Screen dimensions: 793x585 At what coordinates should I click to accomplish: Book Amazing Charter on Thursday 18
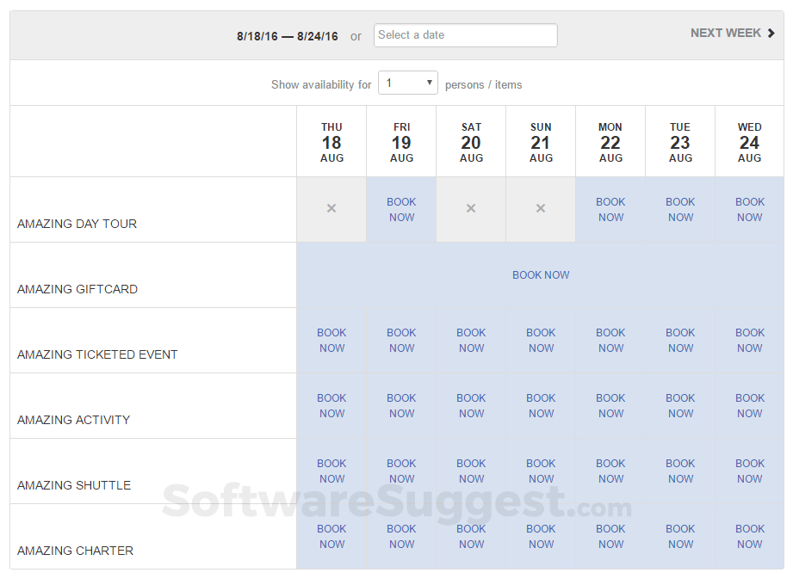tap(331, 537)
